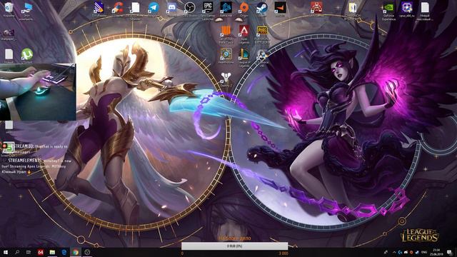Open the OBS icon on the taskbar
457x257 pixels.
point(87,252)
